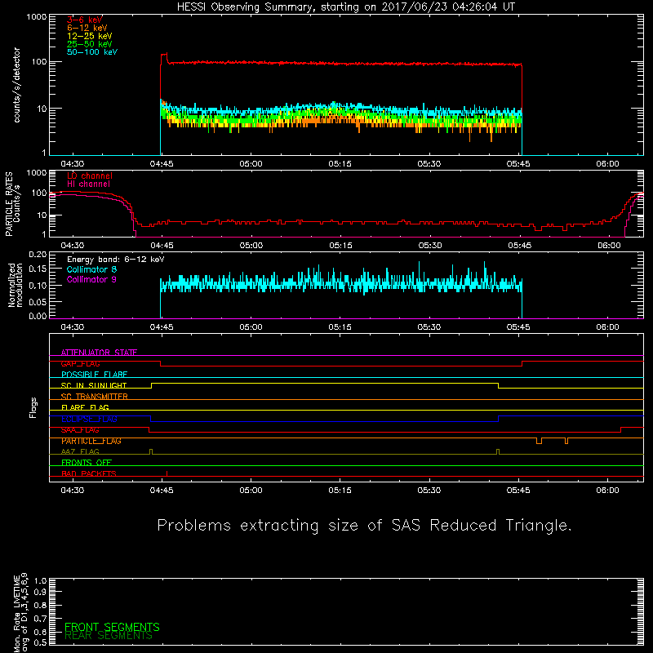653x653 pixels.
Task: Click the 1.0 label on the livetime axis
Action: click(x=40, y=580)
